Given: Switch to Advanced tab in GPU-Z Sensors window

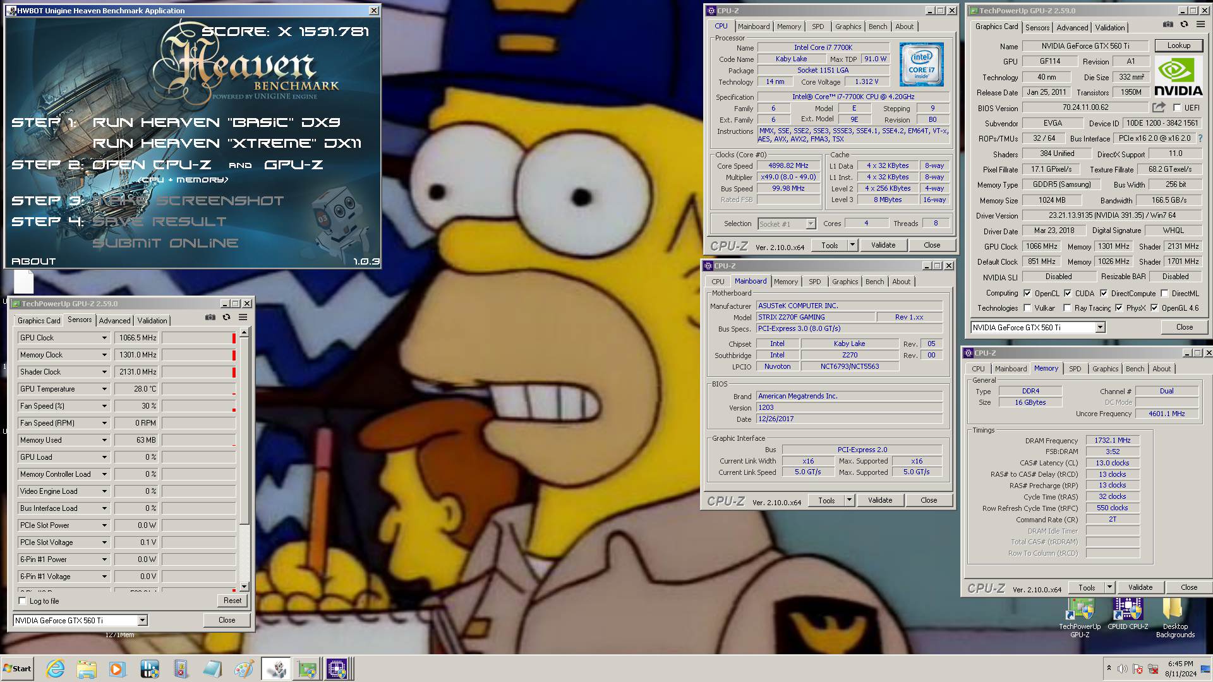Looking at the screenshot, I should [x=114, y=321].
